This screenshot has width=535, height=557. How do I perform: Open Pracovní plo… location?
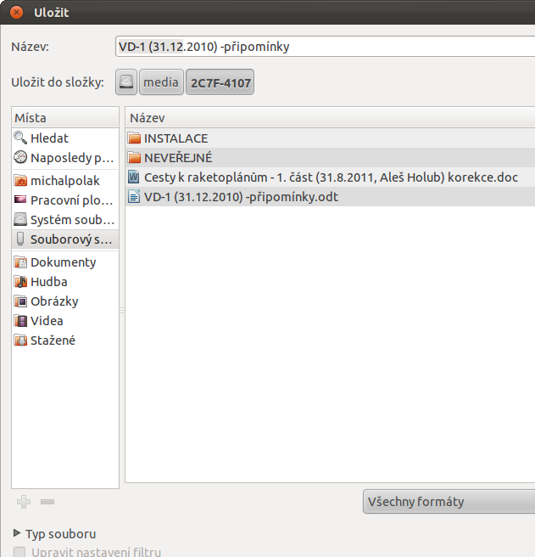tap(65, 200)
